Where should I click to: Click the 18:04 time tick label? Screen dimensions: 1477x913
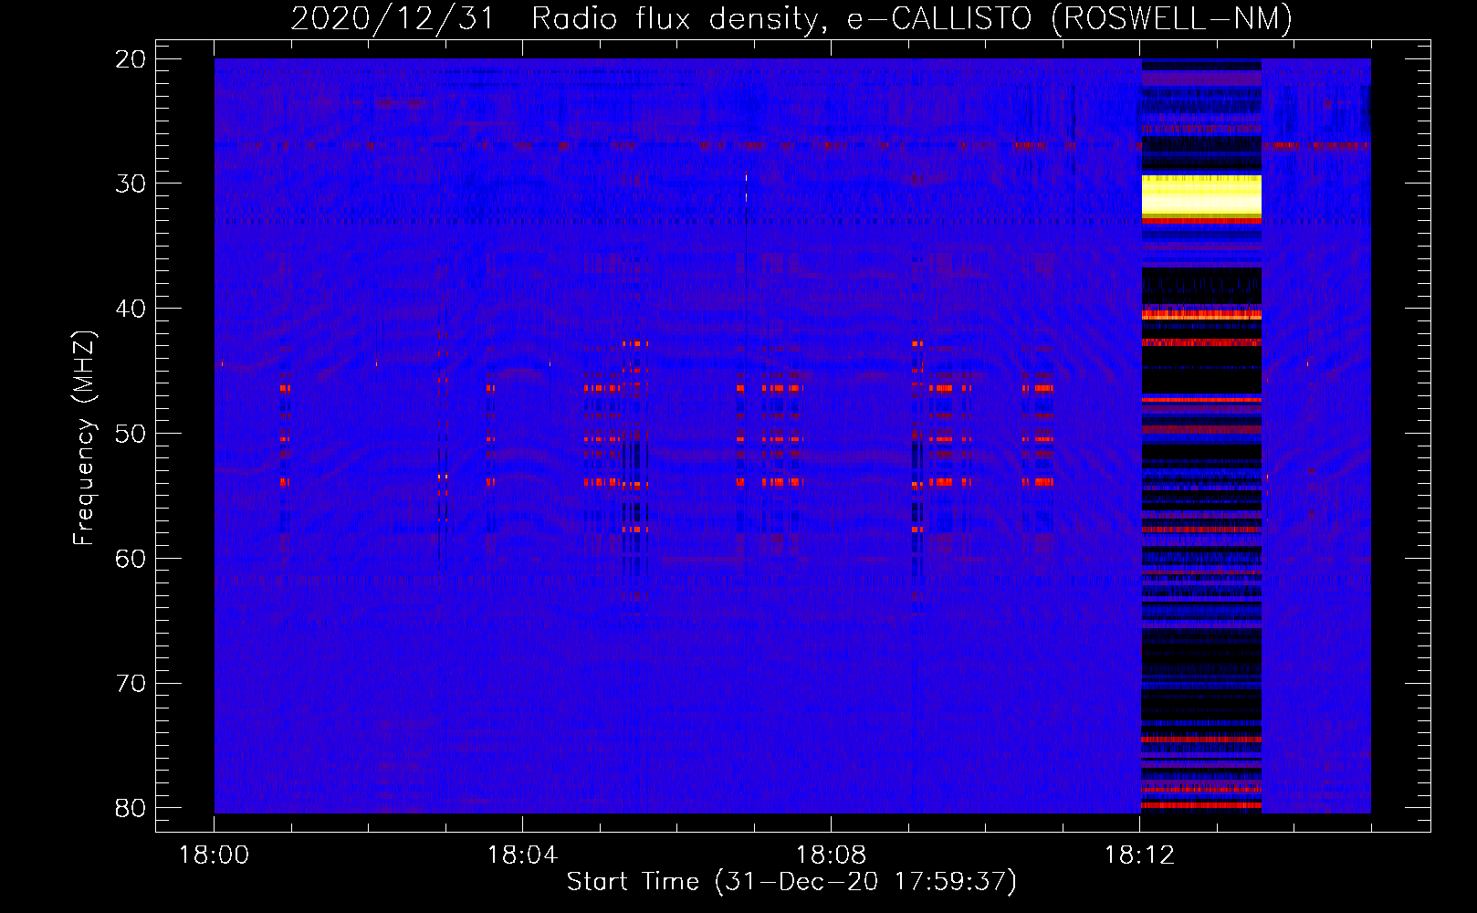(x=522, y=855)
